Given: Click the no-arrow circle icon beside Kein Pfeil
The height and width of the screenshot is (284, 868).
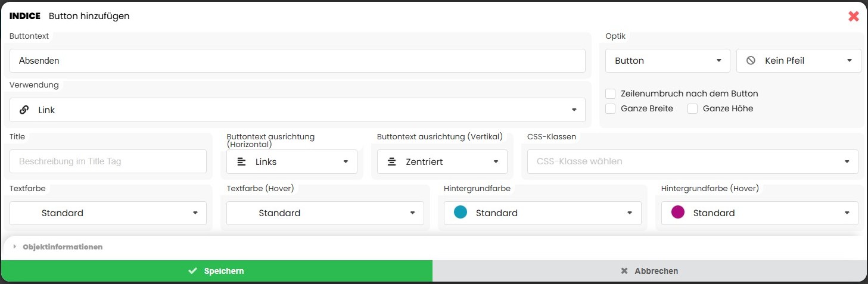Looking at the screenshot, I should click(x=751, y=60).
